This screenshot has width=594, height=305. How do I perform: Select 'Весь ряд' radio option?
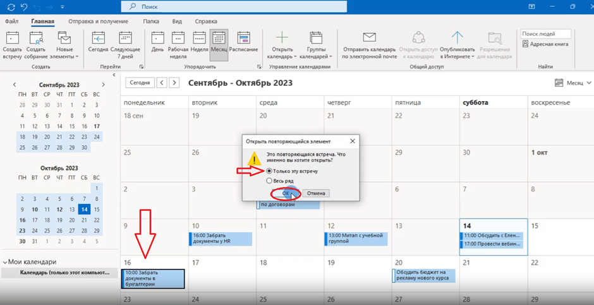tap(270, 181)
